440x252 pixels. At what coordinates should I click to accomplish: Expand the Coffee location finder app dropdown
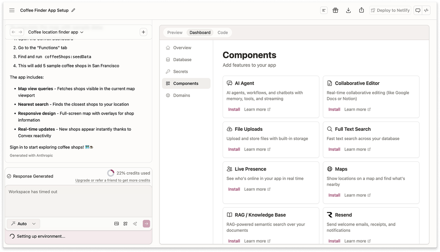pyautogui.click(x=55, y=32)
